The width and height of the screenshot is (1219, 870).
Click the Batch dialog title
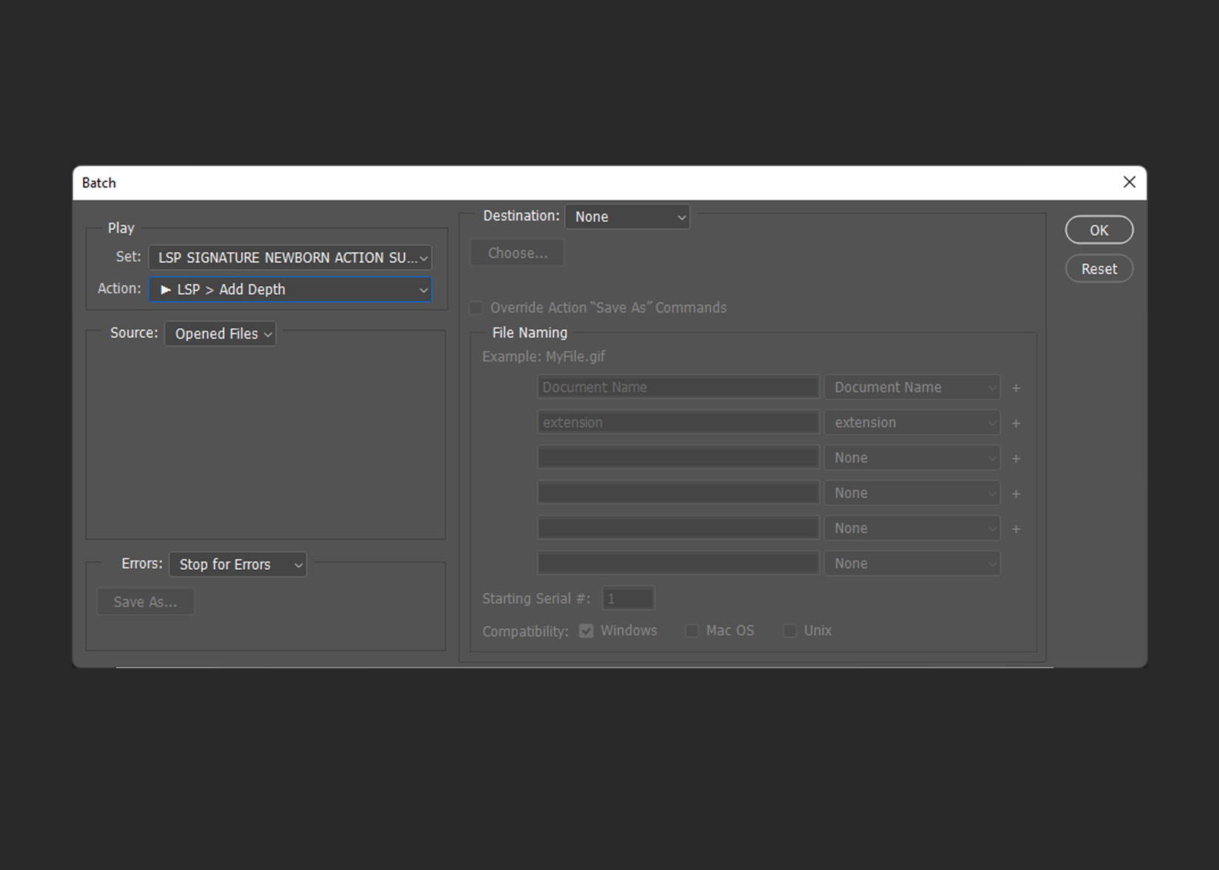point(99,183)
